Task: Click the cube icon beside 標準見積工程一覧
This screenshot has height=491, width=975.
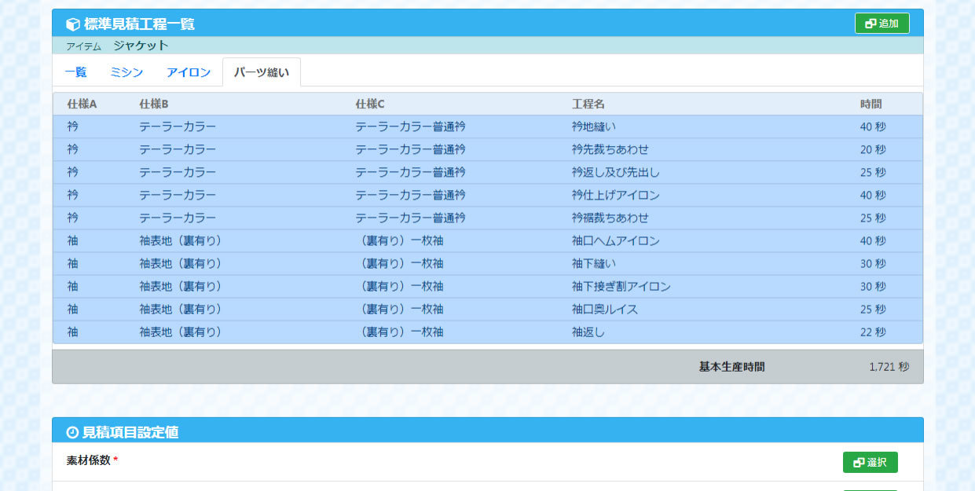Action: click(73, 24)
